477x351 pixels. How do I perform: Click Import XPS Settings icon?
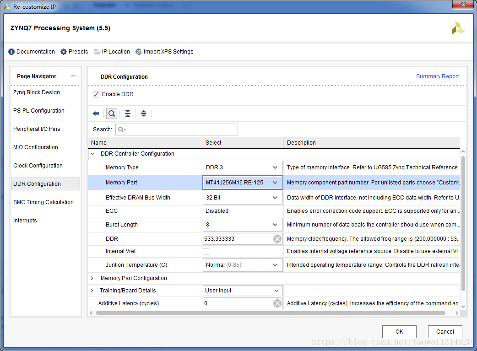[x=138, y=52]
